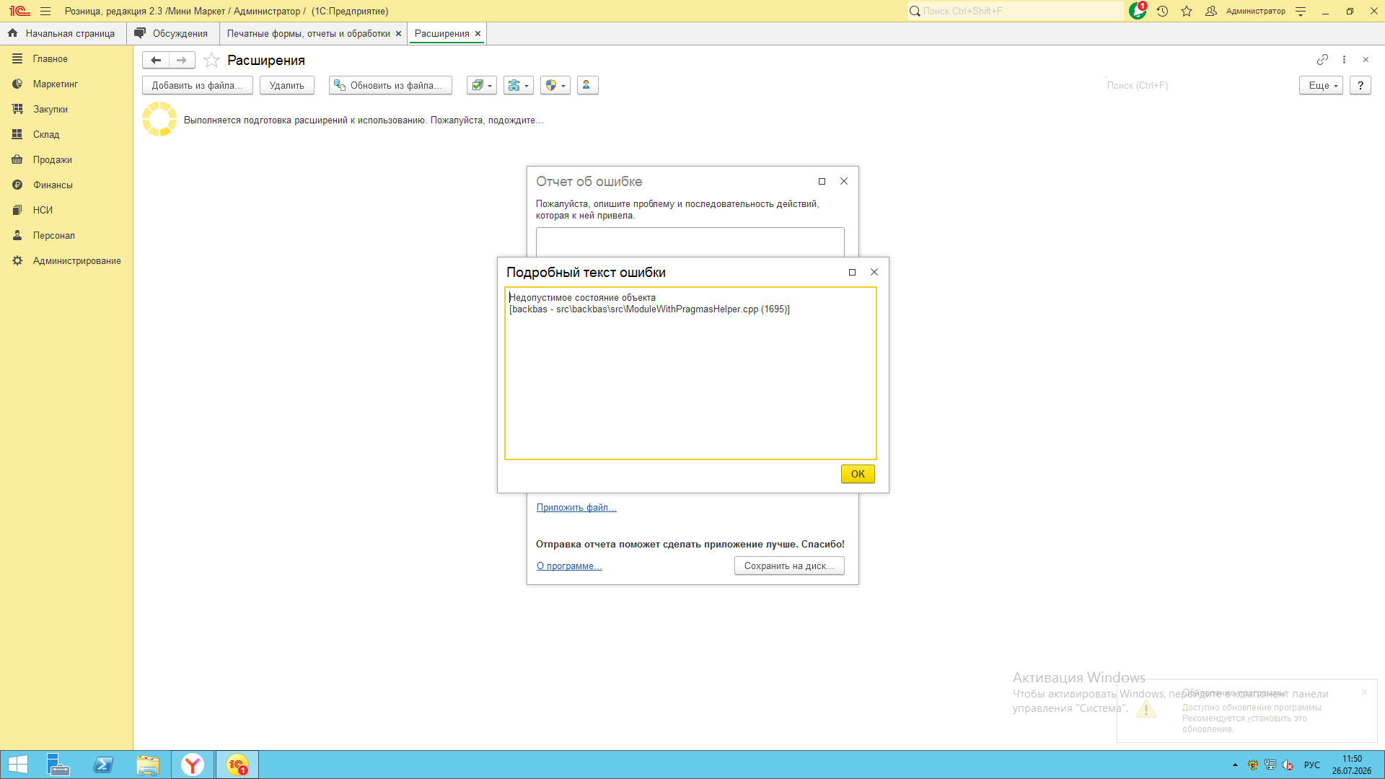Open the Windows Start menu
Viewport: 1385px width, 779px height.
17,765
